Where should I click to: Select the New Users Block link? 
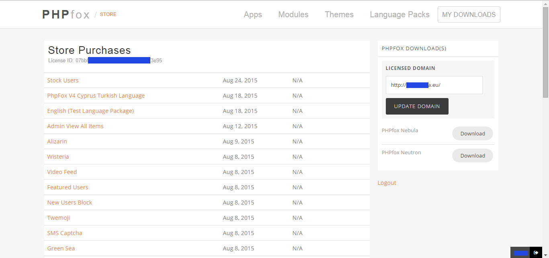(70, 203)
